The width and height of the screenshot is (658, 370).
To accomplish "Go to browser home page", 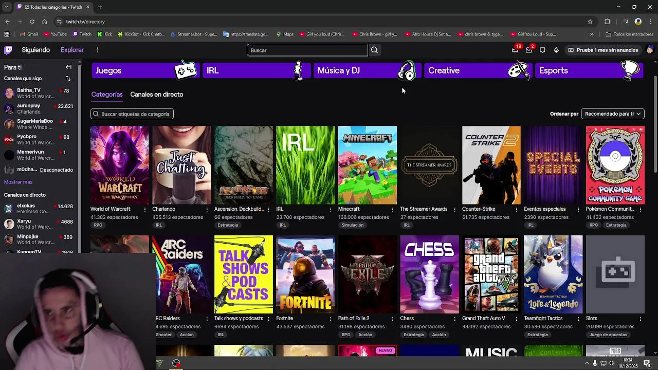I will pyautogui.click(x=44, y=22).
